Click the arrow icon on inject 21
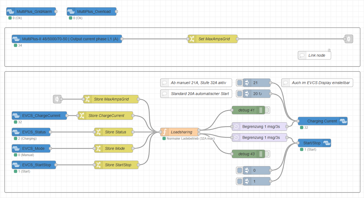364x198 pixels. pyautogui.click(x=247, y=83)
